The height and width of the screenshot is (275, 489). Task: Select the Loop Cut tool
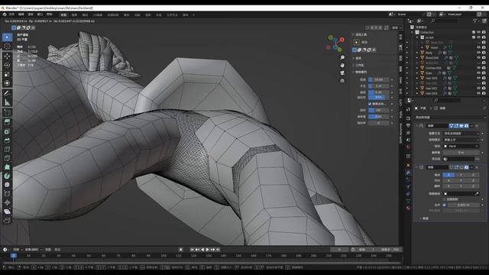(x=7, y=149)
